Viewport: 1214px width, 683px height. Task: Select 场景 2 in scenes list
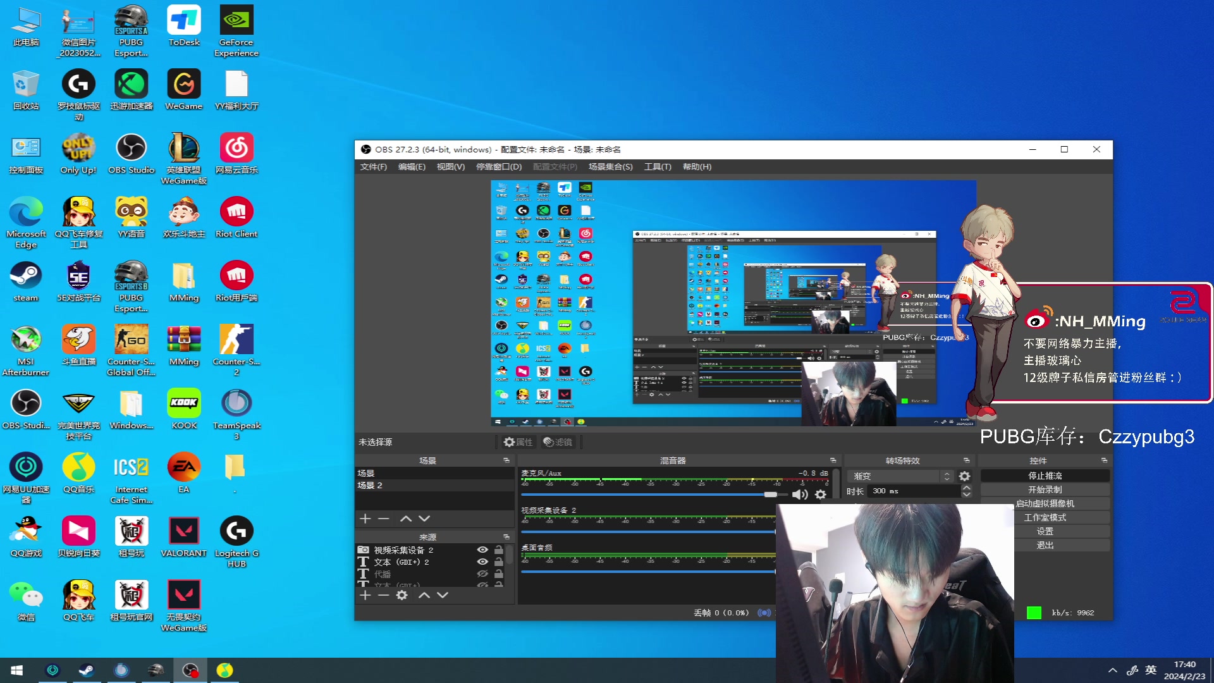(370, 485)
